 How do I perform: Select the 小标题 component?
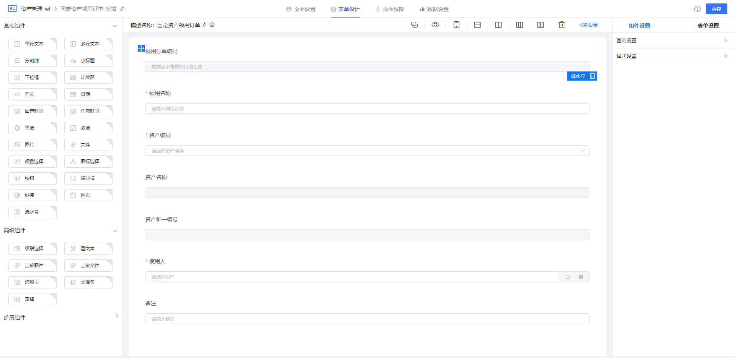coord(88,61)
